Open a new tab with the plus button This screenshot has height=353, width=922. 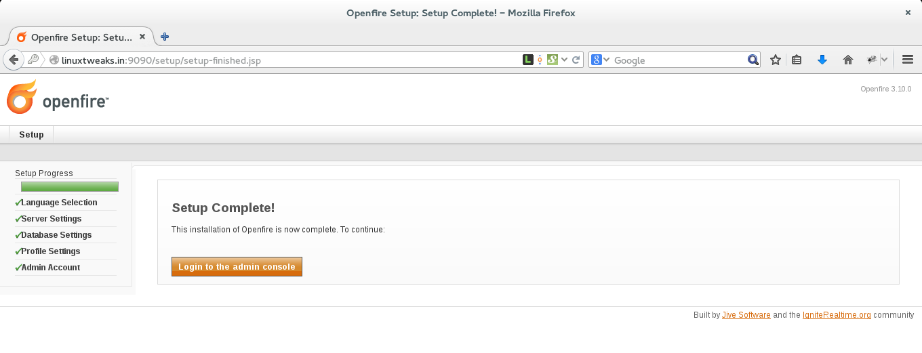pyautogui.click(x=165, y=37)
